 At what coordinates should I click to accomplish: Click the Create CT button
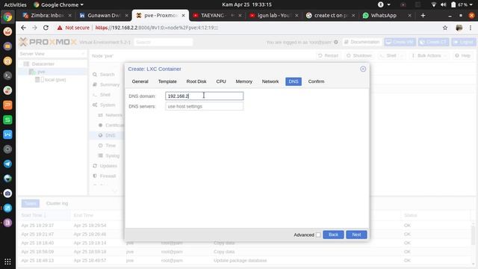(433, 42)
